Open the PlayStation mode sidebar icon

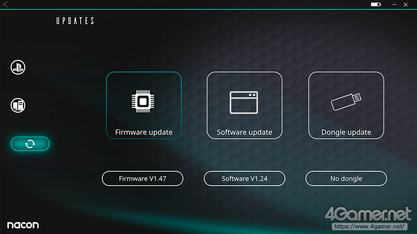click(x=18, y=67)
